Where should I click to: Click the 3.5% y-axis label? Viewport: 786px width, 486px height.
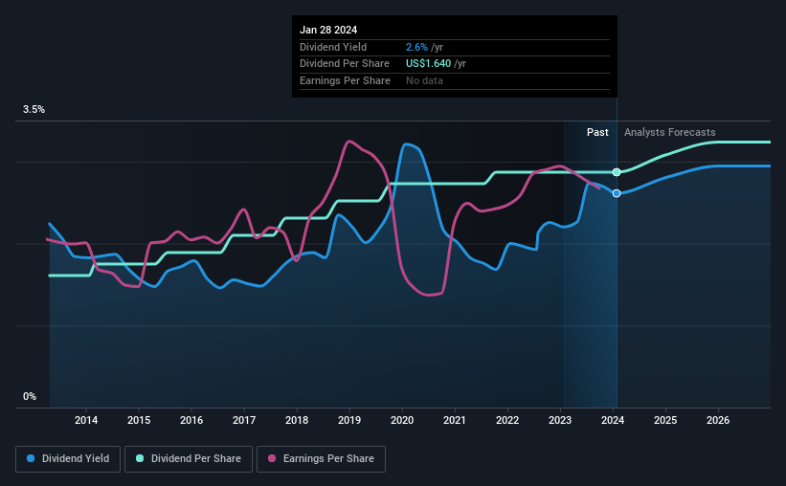34,110
